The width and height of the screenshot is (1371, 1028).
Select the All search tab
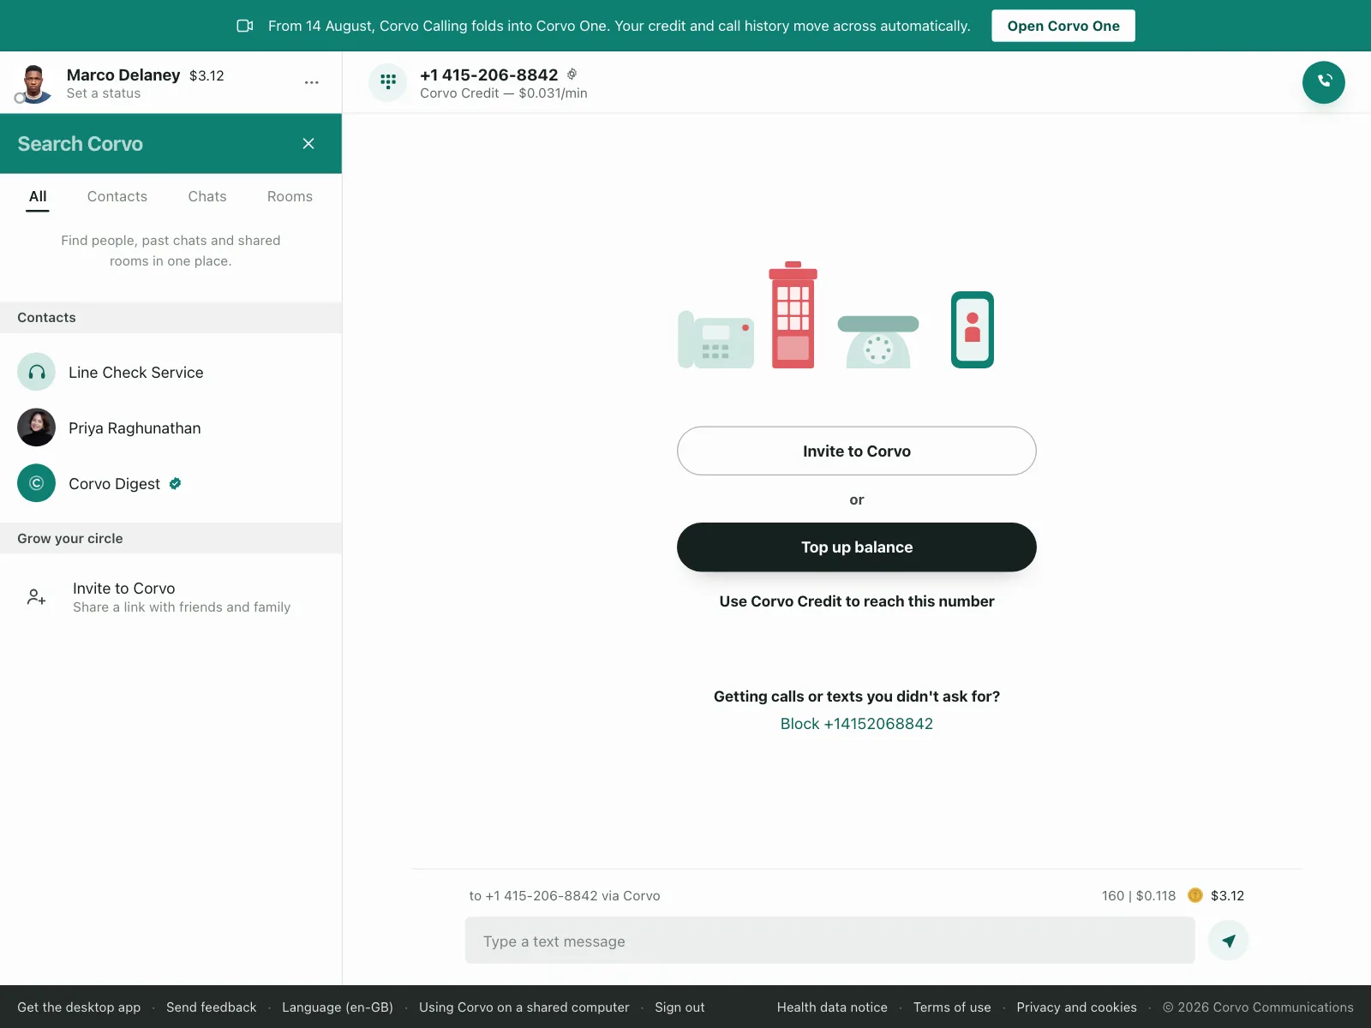click(38, 196)
